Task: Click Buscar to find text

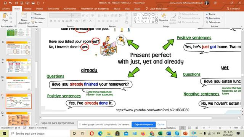Action: point(211,14)
